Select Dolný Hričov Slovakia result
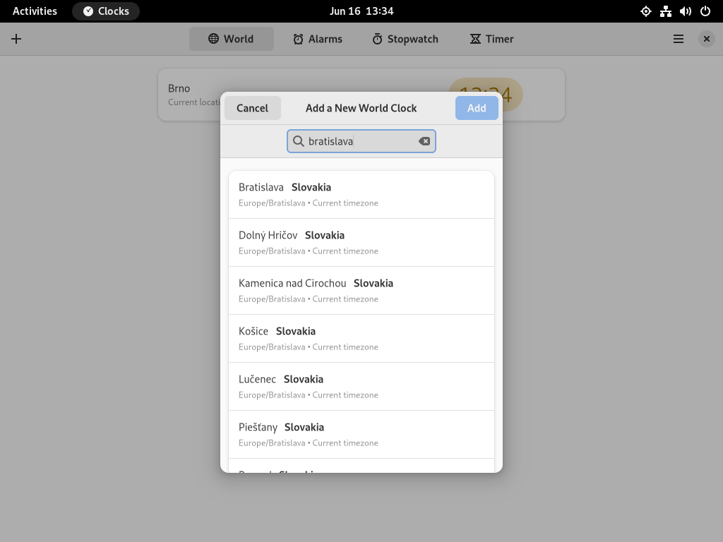 [361, 243]
